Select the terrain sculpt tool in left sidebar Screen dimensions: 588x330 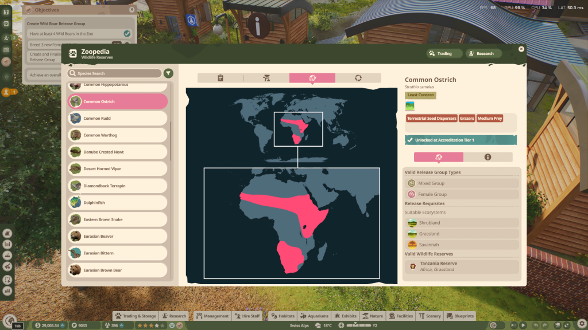(7, 234)
